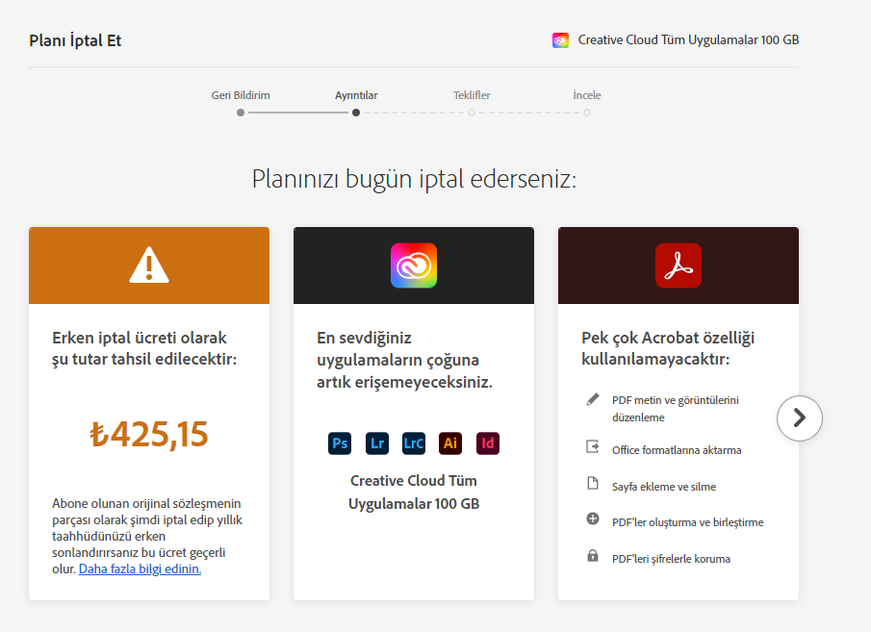Jump to the Teklifler step
The image size is (871, 632).
click(472, 95)
